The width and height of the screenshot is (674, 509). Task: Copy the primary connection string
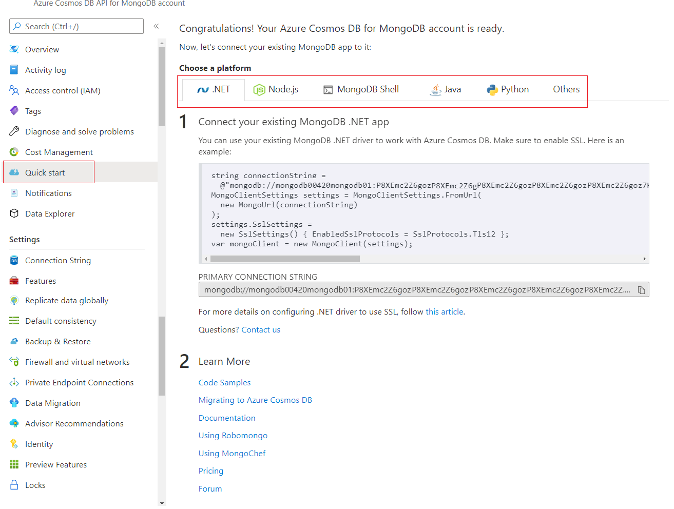(641, 289)
